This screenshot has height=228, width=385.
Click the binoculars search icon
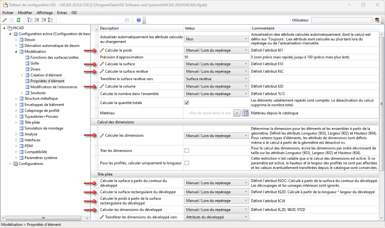click(x=127, y=20)
